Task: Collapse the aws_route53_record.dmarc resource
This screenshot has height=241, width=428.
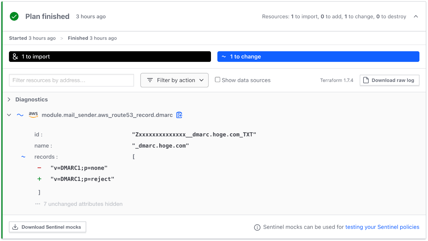Action: point(9,115)
